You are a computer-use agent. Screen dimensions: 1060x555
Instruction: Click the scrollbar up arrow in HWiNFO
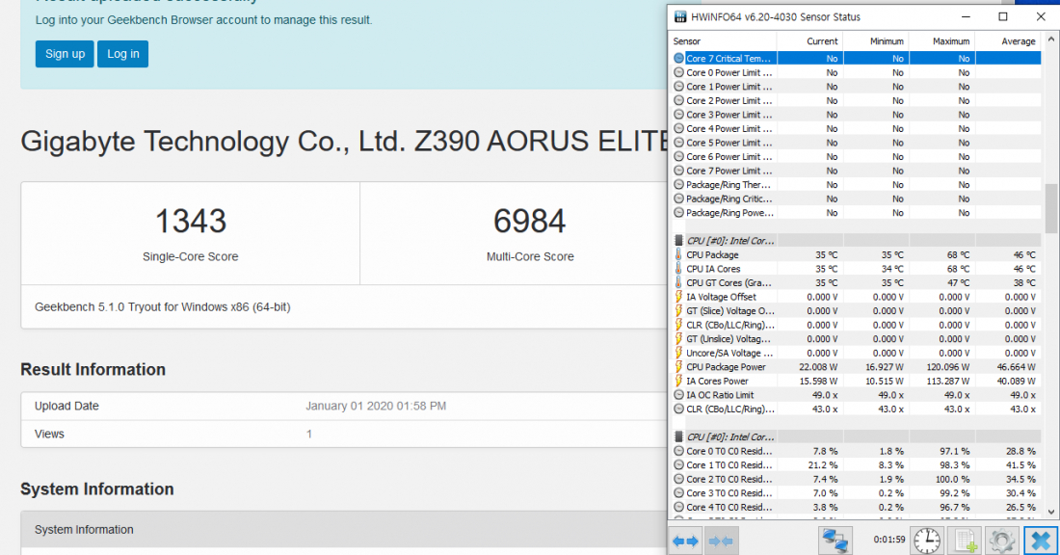1051,40
